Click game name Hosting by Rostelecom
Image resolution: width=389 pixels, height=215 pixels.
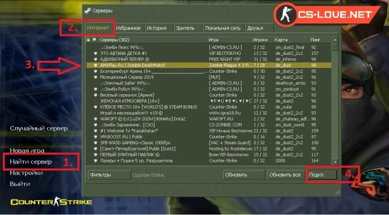click(x=230, y=149)
